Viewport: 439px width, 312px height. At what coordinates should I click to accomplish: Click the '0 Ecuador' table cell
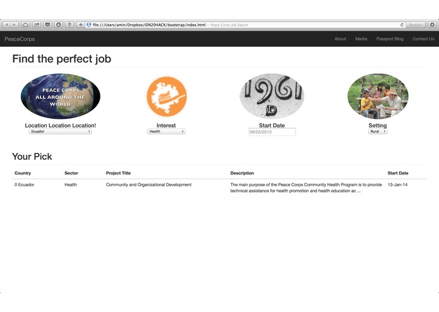click(25, 184)
